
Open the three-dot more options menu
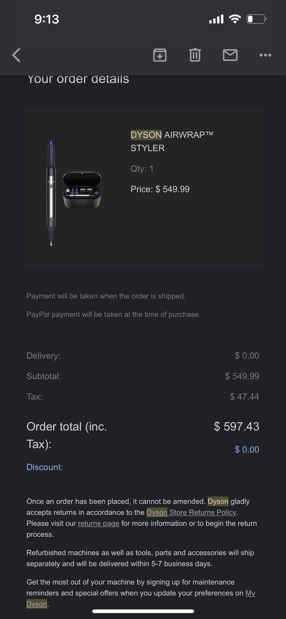tap(265, 55)
